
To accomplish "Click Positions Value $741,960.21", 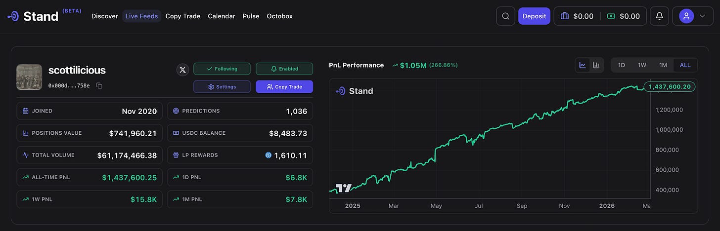I will pos(133,133).
